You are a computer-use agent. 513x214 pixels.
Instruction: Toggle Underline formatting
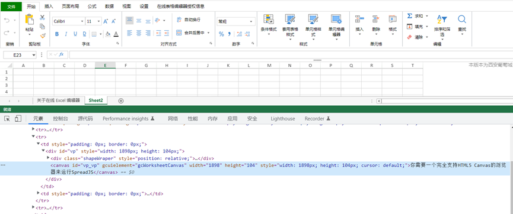tap(75, 34)
